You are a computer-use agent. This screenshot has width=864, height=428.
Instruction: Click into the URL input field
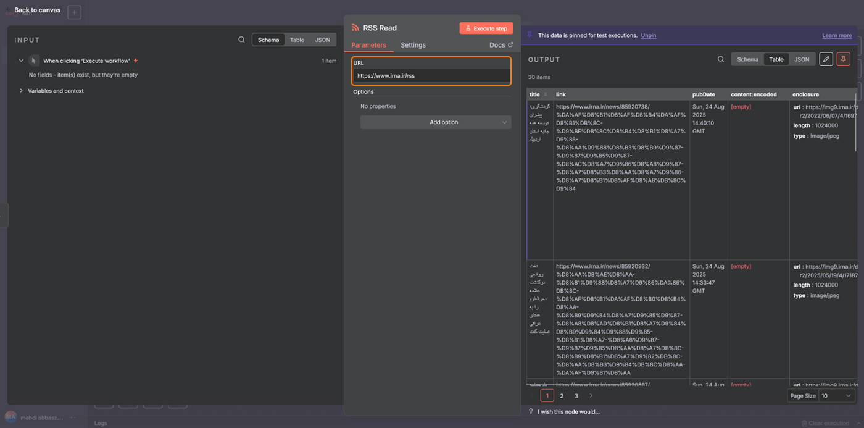pos(431,76)
